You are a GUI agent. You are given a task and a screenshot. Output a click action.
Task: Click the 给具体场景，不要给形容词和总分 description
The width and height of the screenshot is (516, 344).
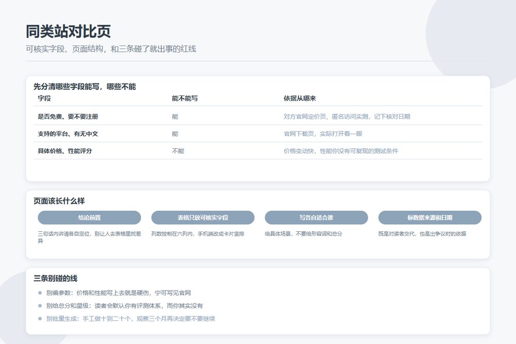(x=303, y=233)
